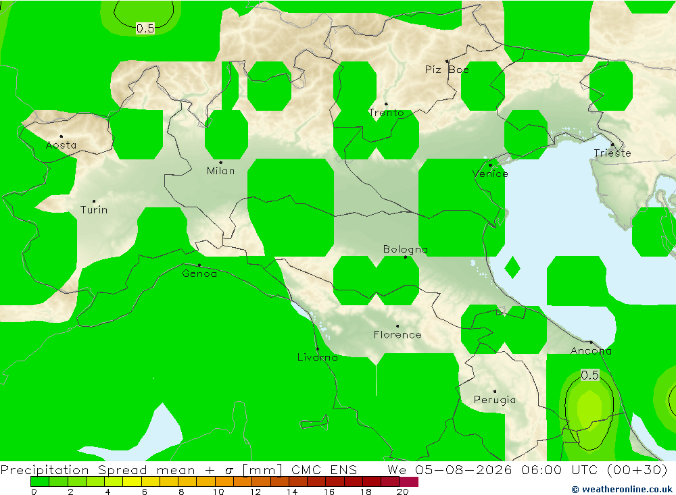Click the Livorno city label
This screenshot has width=676, height=495.
tap(318, 357)
